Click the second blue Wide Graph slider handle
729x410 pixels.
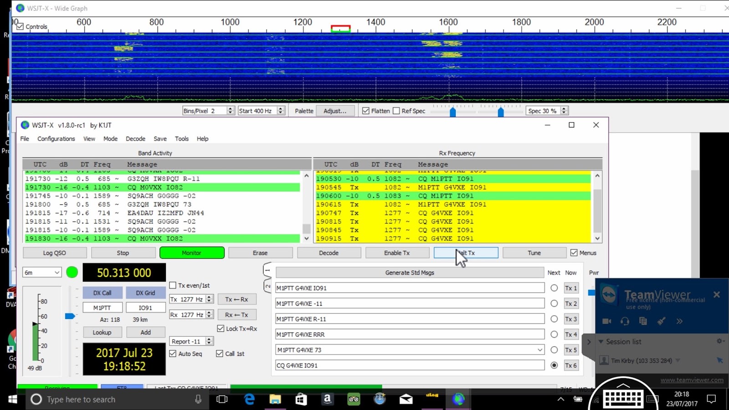pyautogui.click(x=501, y=112)
